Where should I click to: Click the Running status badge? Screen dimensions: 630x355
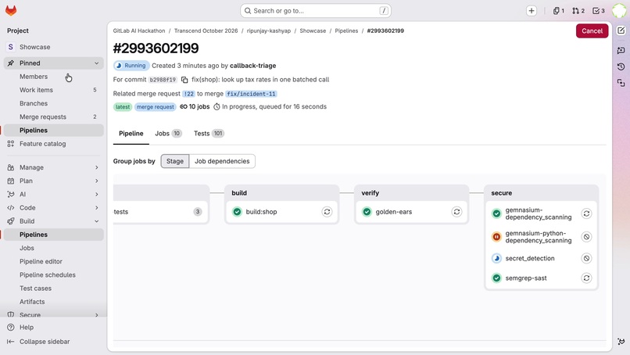[131, 66]
